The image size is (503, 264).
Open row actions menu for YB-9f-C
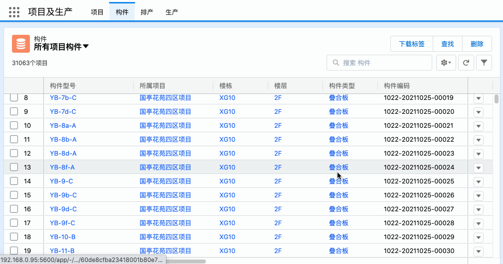pyautogui.click(x=478, y=223)
